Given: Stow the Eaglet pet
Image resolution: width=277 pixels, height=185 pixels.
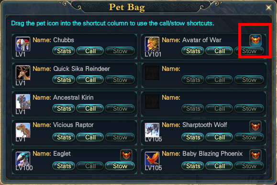Looking at the screenshot, I should pyautogui.click(x=120, y=166).
